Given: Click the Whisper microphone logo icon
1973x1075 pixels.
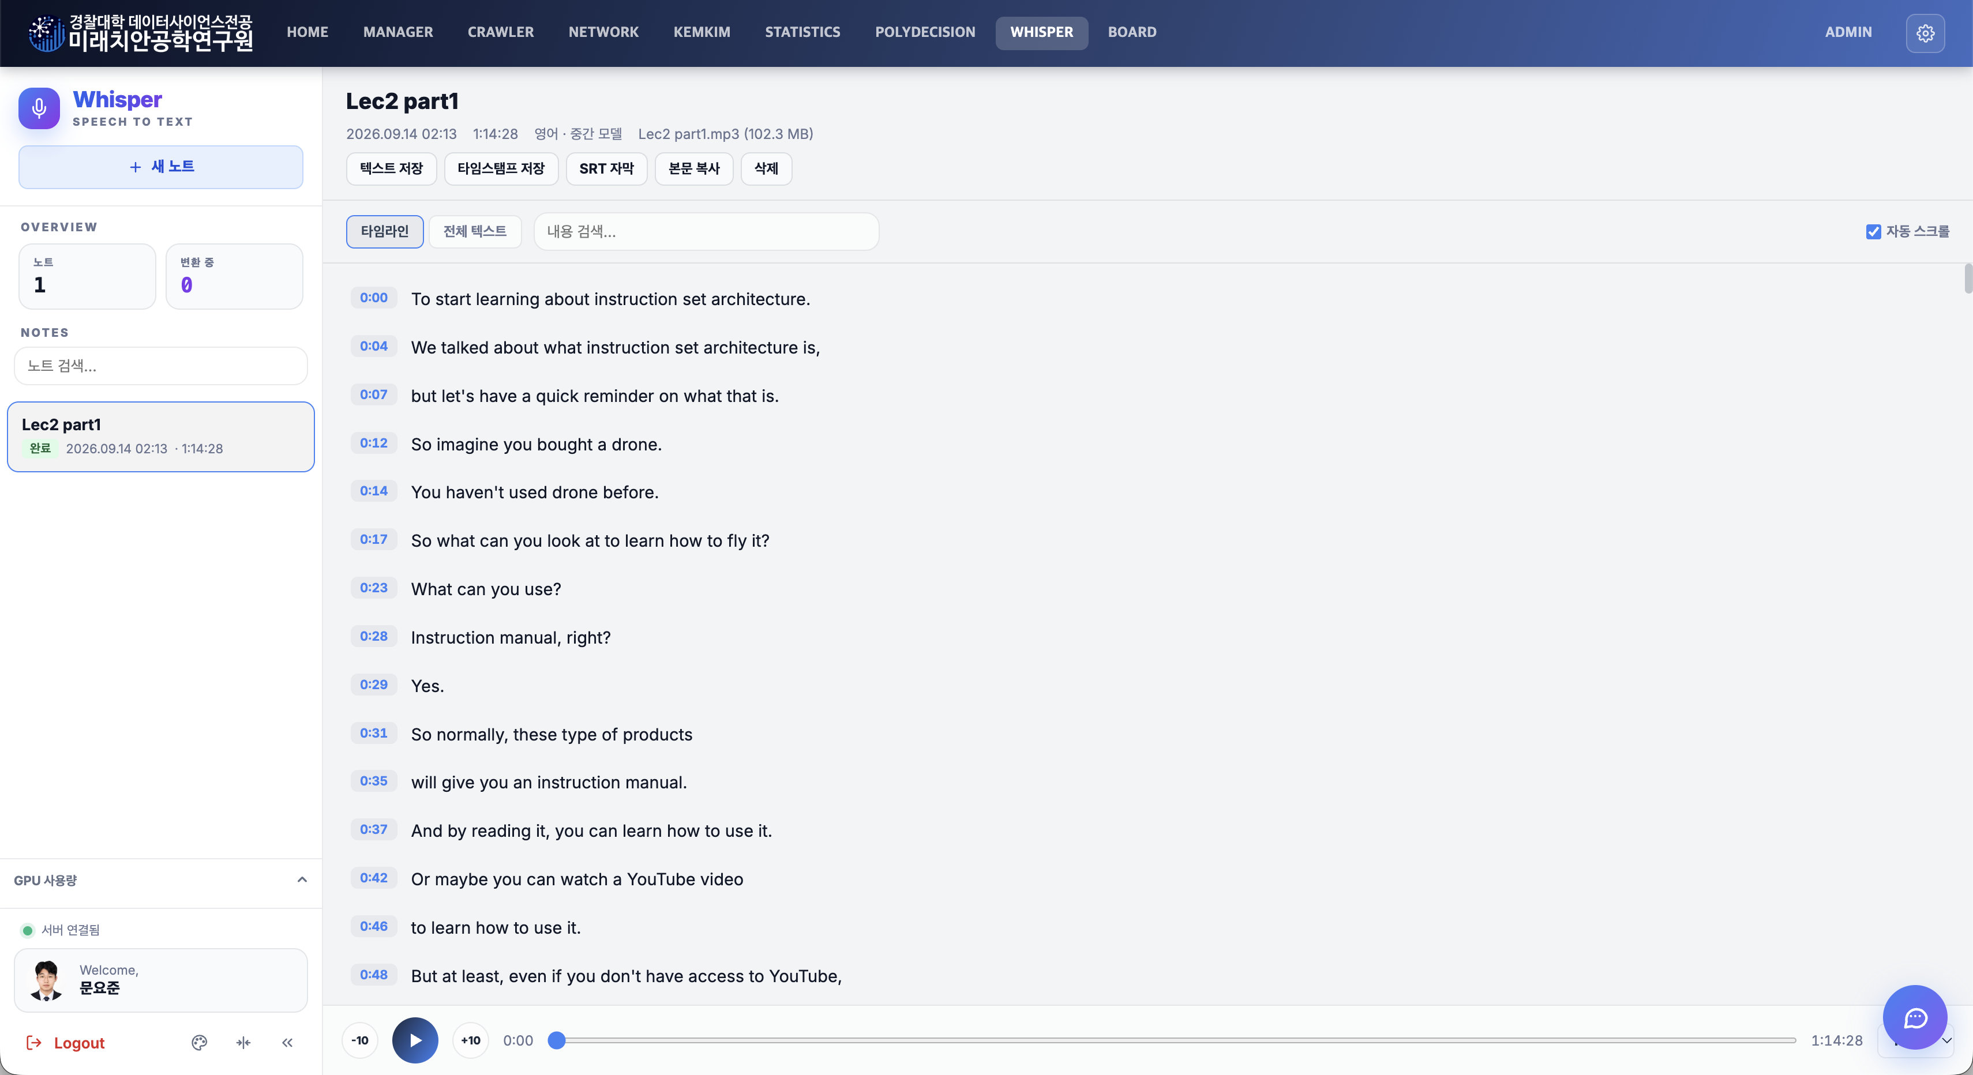Looking at the screenshot, I should pyautogui.click(x=39, y=108).
